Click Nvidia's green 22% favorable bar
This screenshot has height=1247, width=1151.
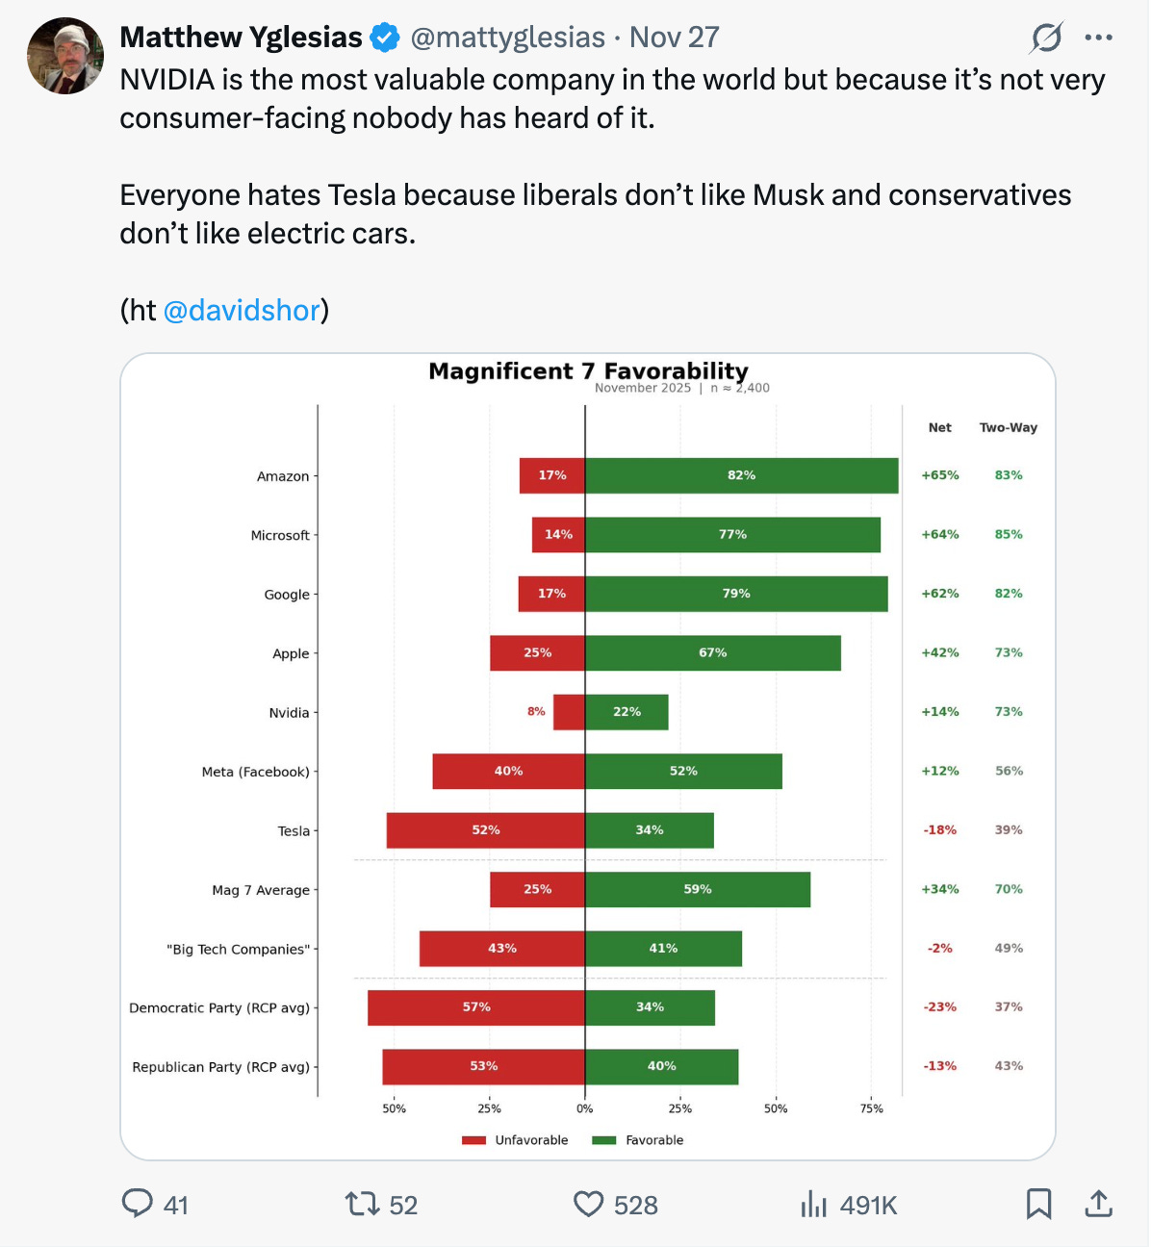[627, 712]
